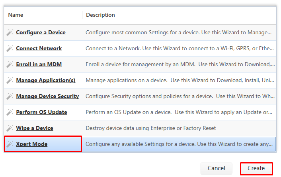
Task: Click the wand icon beside Xpert Mode
Action: click(x=10, y=144)
